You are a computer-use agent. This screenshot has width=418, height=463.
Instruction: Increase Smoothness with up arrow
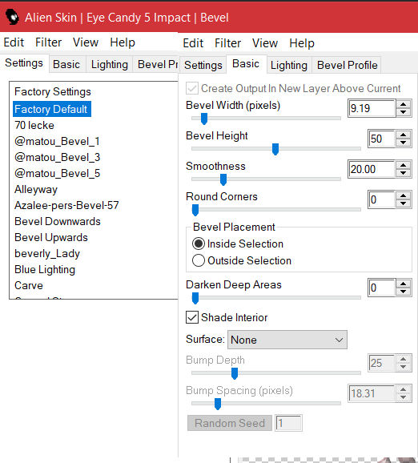[404, 165]
